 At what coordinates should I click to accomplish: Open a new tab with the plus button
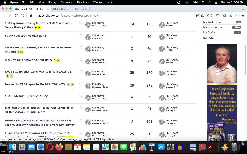[92, 9]
